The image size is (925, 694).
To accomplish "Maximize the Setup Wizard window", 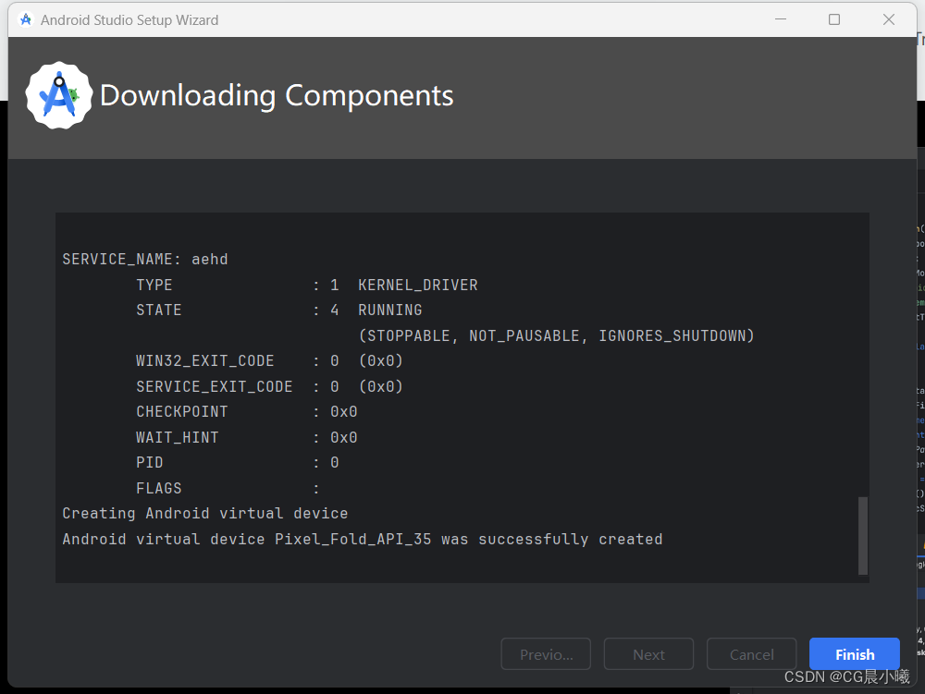I will point(834,19).
